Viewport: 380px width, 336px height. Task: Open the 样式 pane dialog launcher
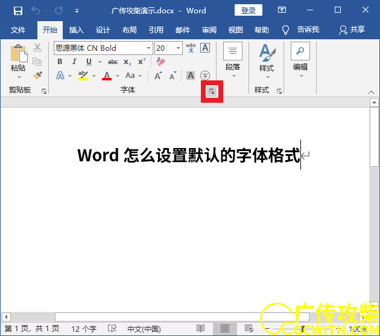(x=279, y=91)
